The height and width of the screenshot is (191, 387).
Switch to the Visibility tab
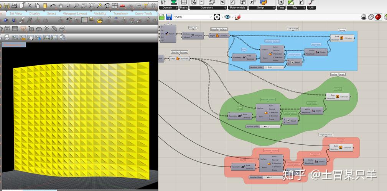tap(100, 13)
